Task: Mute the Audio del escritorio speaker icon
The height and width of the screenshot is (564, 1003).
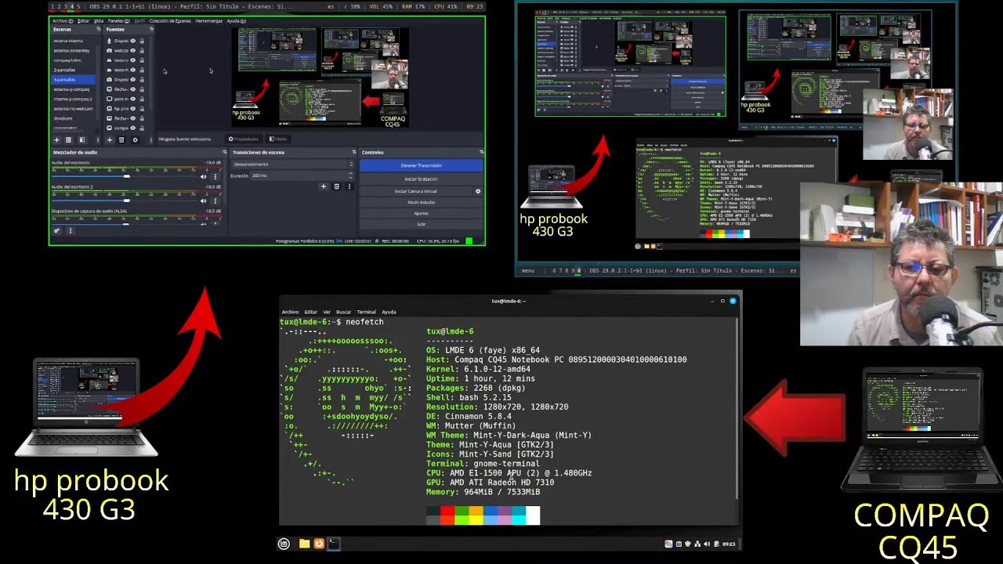Action: pyautogui.click(x=204, y=176)
